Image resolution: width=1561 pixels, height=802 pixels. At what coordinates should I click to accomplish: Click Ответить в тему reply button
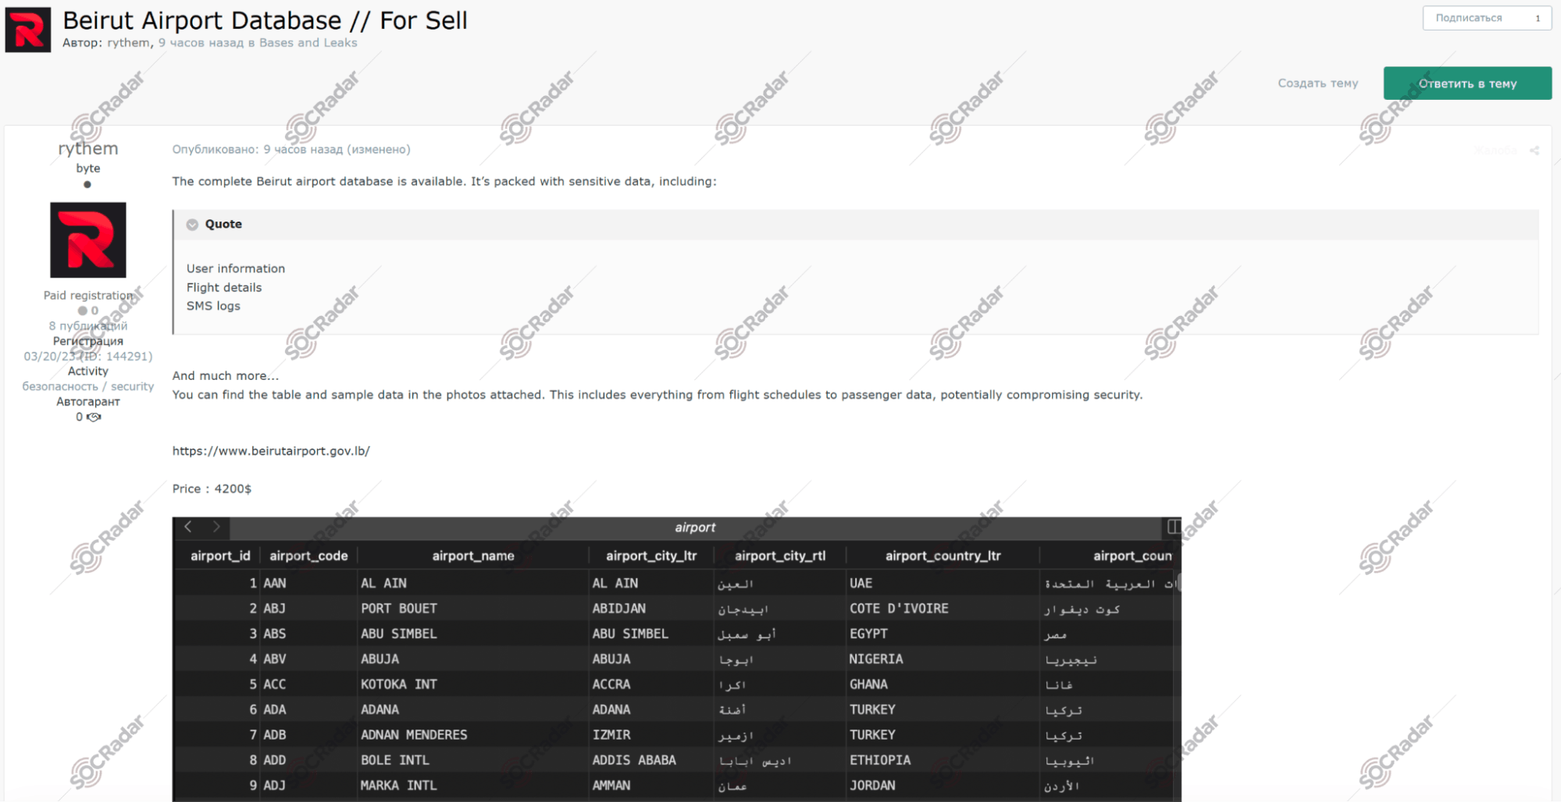click(1467, 83)
